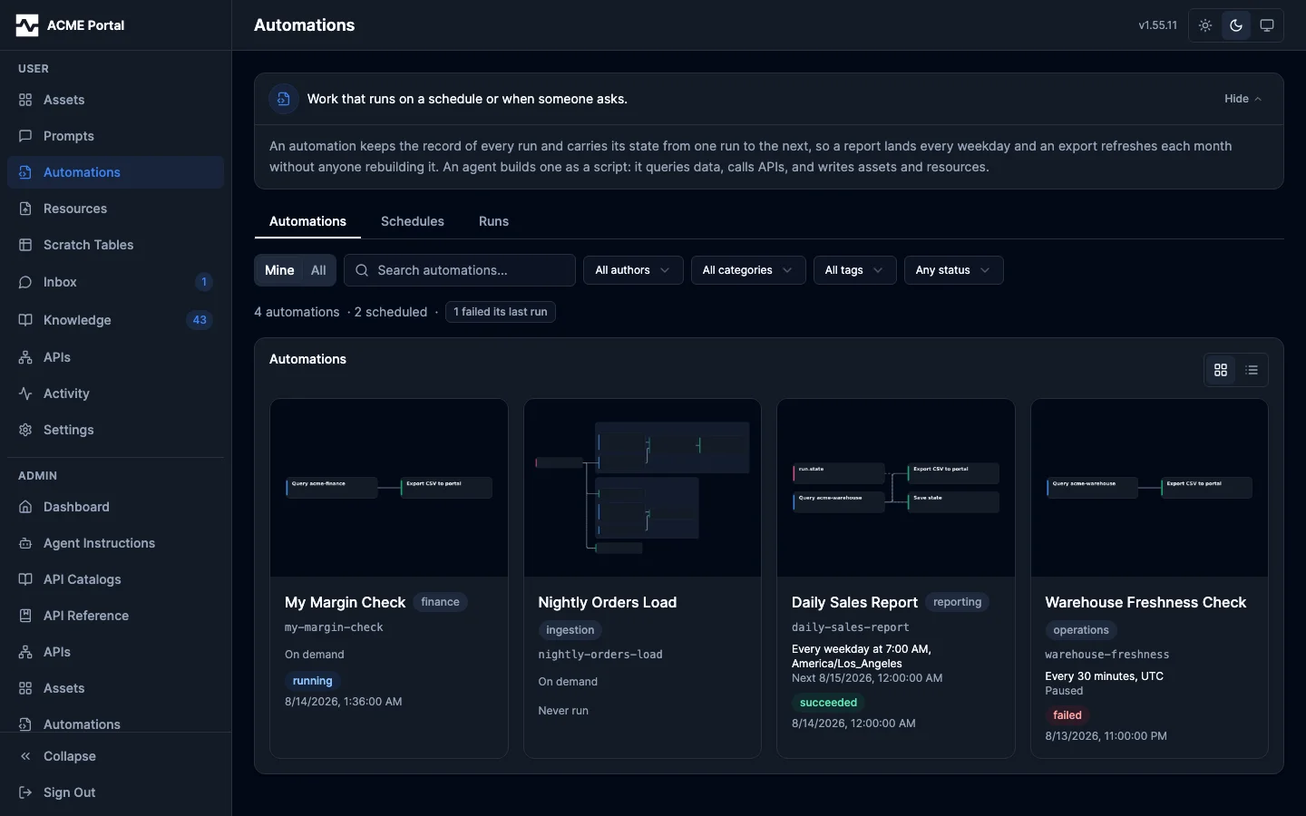Open Dashboard via its home icon
Image resolution: width=1306 pixels, height=816 pixels.
(25, 507)
